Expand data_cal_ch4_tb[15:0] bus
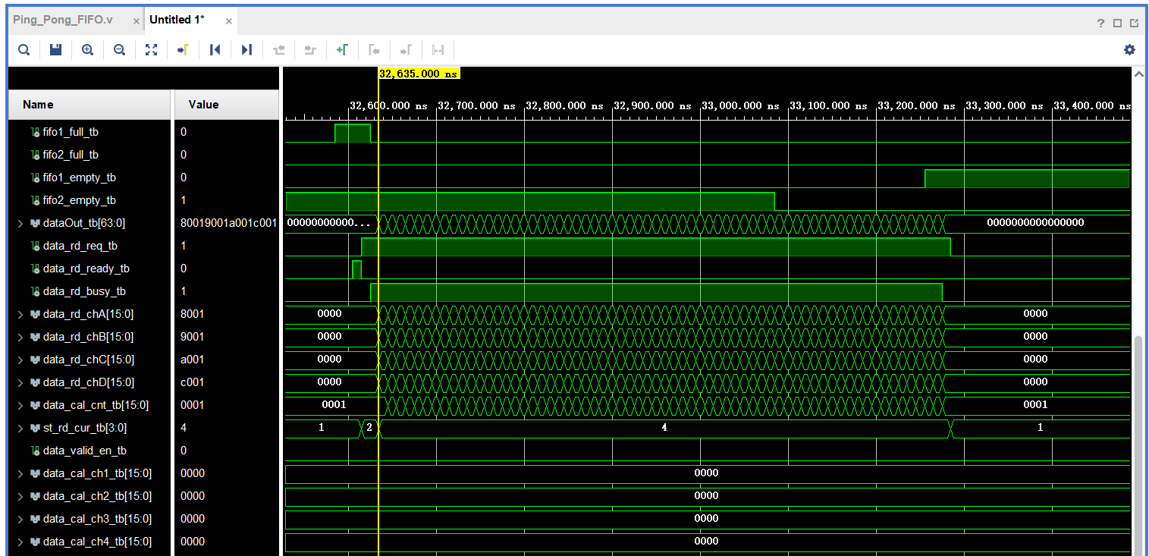 click(20, 542)
